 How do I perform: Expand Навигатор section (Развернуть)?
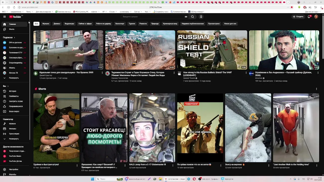15,139
